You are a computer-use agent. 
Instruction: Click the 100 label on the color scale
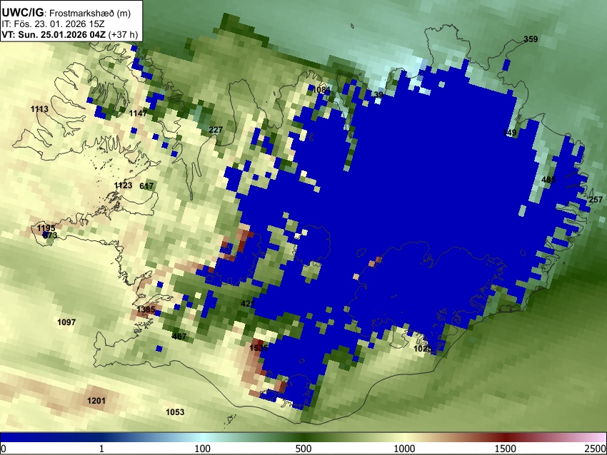pyautogui.click(x=203, y=449)
